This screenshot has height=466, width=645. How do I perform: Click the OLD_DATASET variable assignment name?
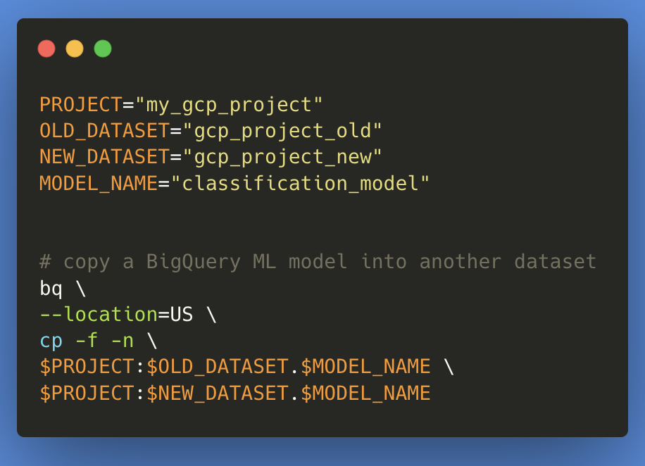coord(104,131)
